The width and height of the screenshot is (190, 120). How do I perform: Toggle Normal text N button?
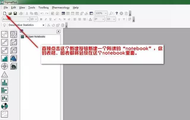click(x=64, y=19)
